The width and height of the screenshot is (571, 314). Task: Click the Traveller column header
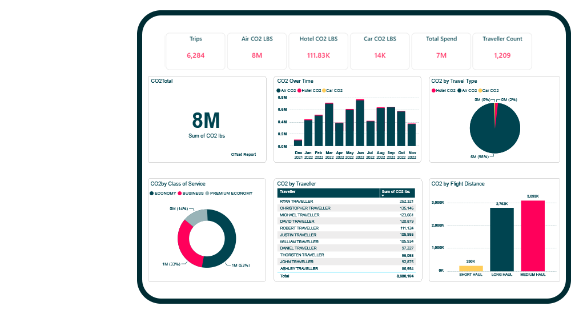coord(328,193)
